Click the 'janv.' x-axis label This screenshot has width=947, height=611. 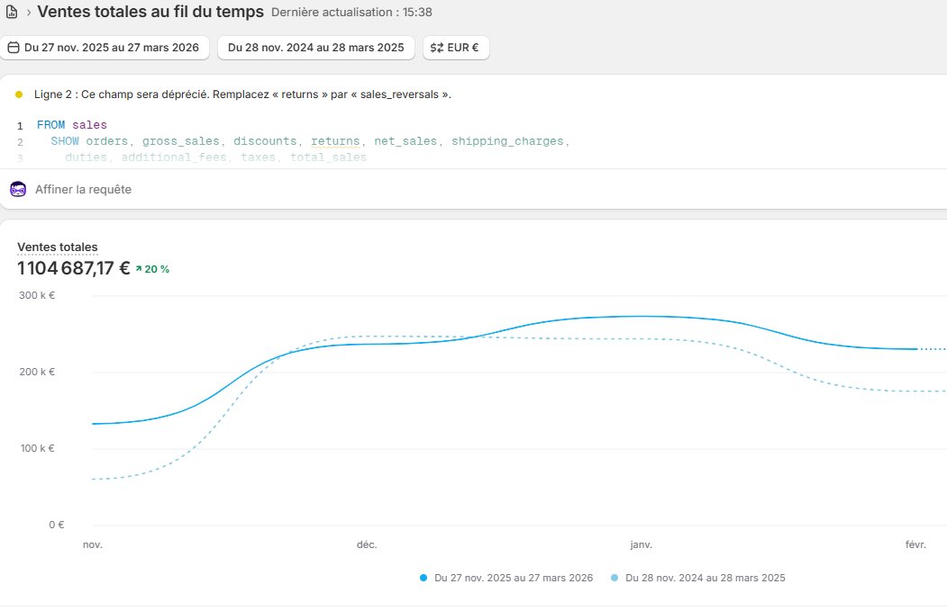[641, 544]
